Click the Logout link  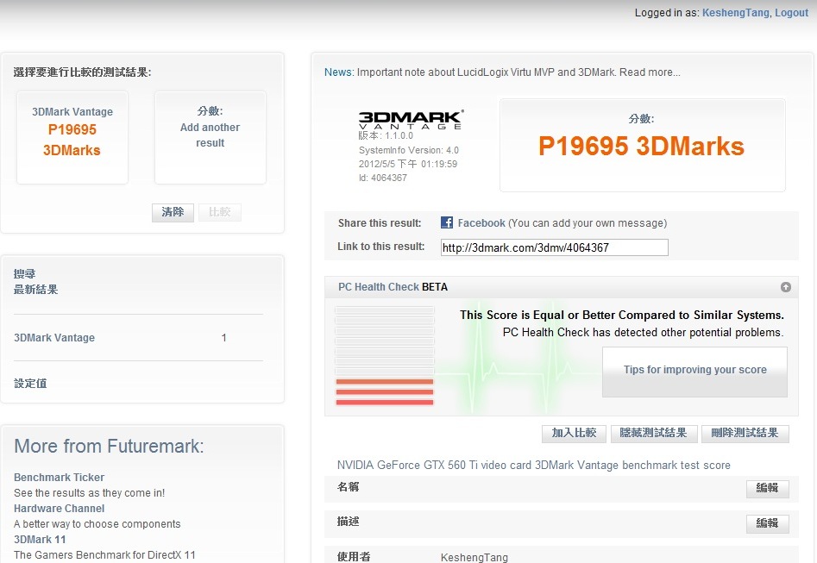(x=791, y=12)
